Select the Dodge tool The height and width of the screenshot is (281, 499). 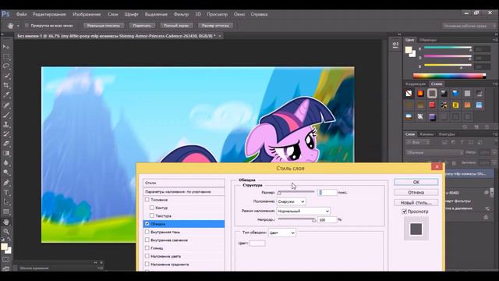(x=6, y=173)
